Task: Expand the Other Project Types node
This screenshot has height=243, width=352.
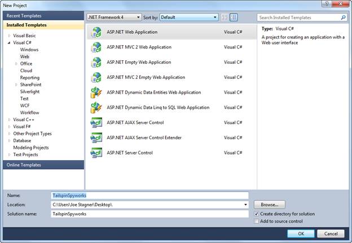Action: coord(9,134)
